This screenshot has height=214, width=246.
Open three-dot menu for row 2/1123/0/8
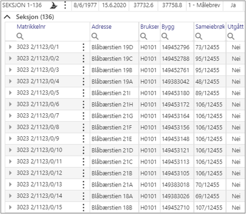[x=83, y=127]
